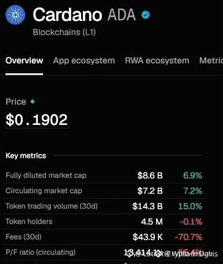Image resolution: width=223 pixels, height=264 pixels.
Task: Open the Metrics tab
Action: coord(211,60)
